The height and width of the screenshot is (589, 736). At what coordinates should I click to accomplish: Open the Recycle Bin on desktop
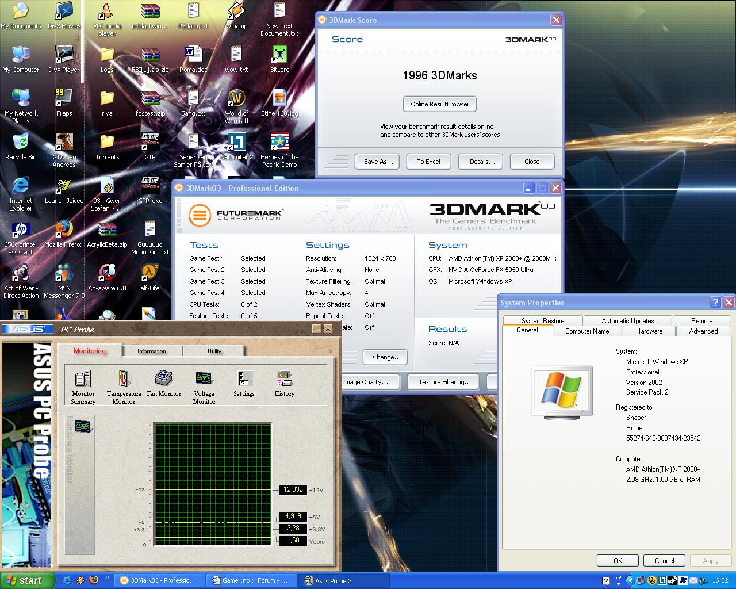tap(21, 142)
